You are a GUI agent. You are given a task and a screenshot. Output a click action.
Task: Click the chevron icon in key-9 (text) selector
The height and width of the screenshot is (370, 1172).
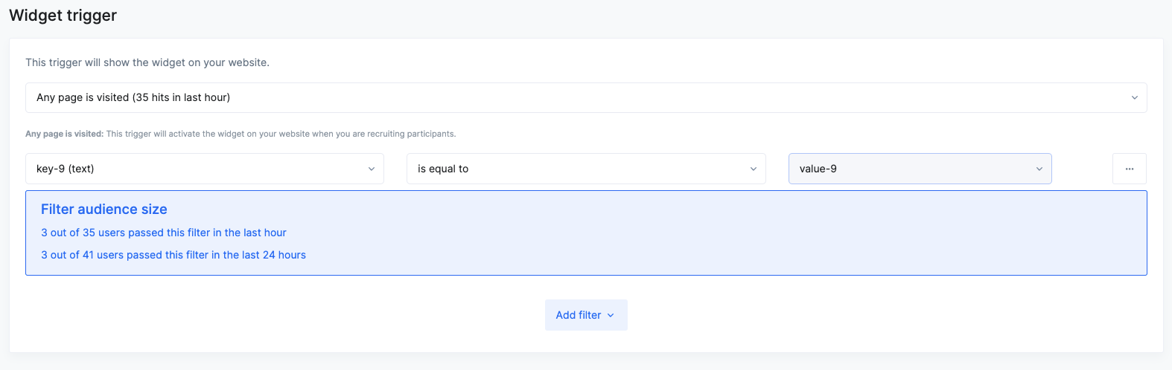pyautogui.click(x=372, y=169)
